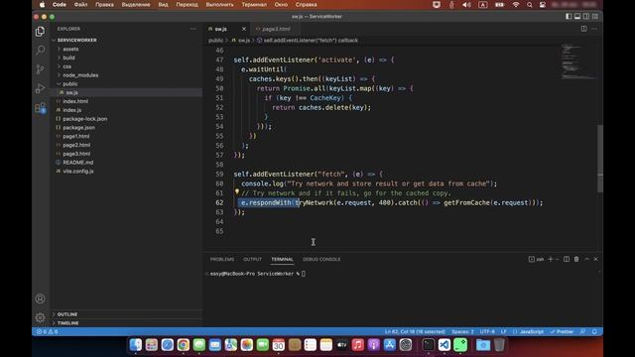Screen dimensions: 635x357
Task: Open the Run and Debug view
Action: [x=40, y=88]
